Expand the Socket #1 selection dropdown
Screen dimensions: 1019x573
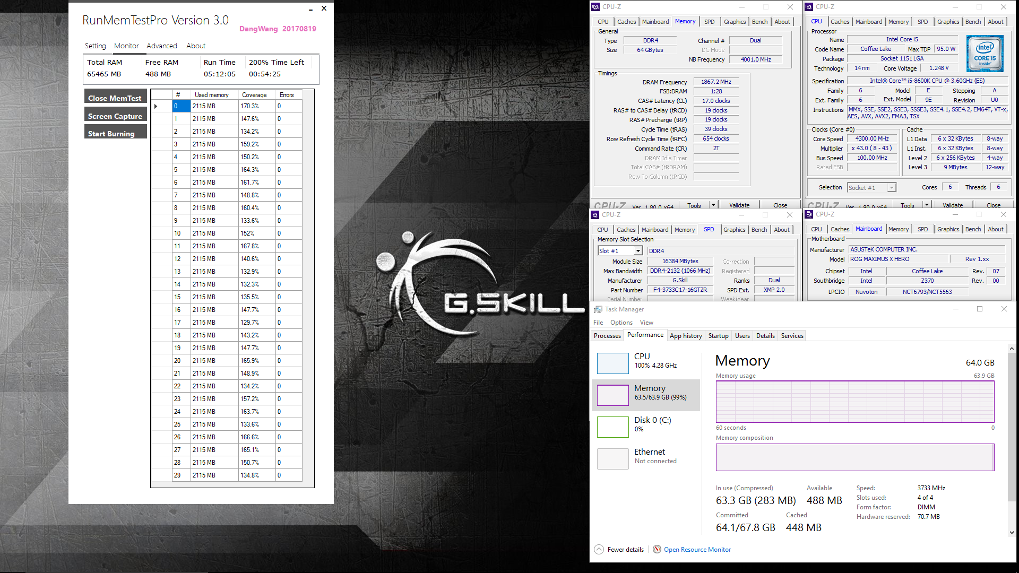pos(892,188)
